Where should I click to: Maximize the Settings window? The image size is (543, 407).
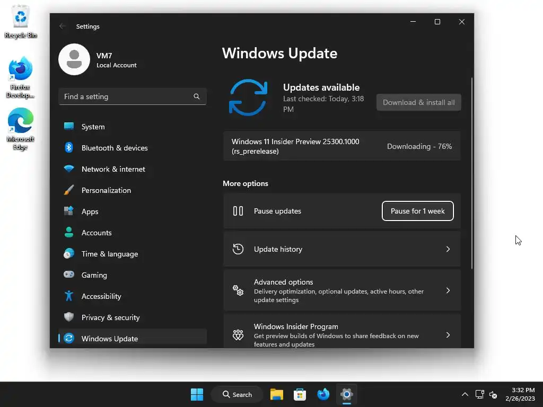tap(437, 22)
